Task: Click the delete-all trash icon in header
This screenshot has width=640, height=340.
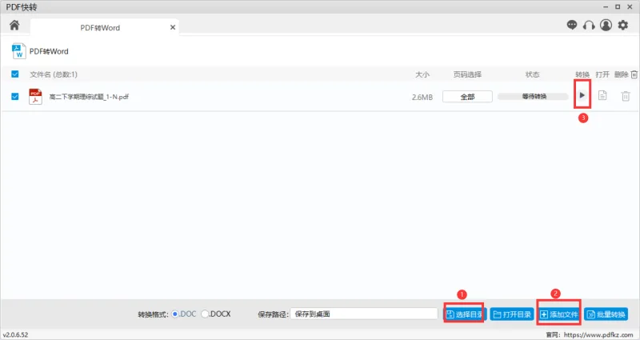Action: pyautogui.click(x=634, y=74)
